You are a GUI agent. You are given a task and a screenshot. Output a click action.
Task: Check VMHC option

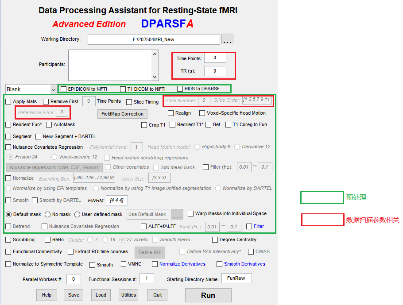coord(124,264)
